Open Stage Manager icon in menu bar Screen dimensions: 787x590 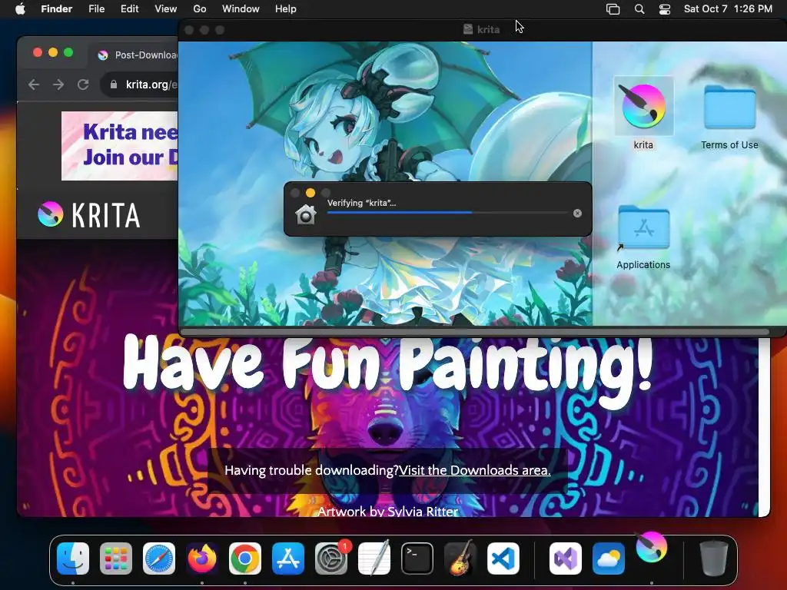coord(613,9)
